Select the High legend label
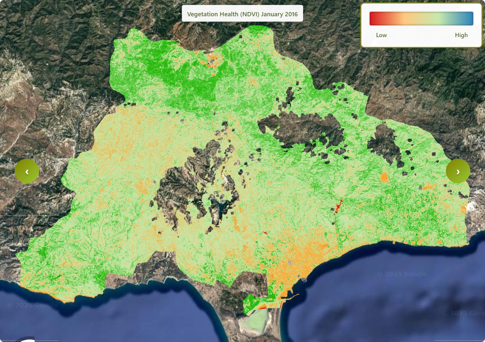 pyautogui.click(x=461, y=35)
